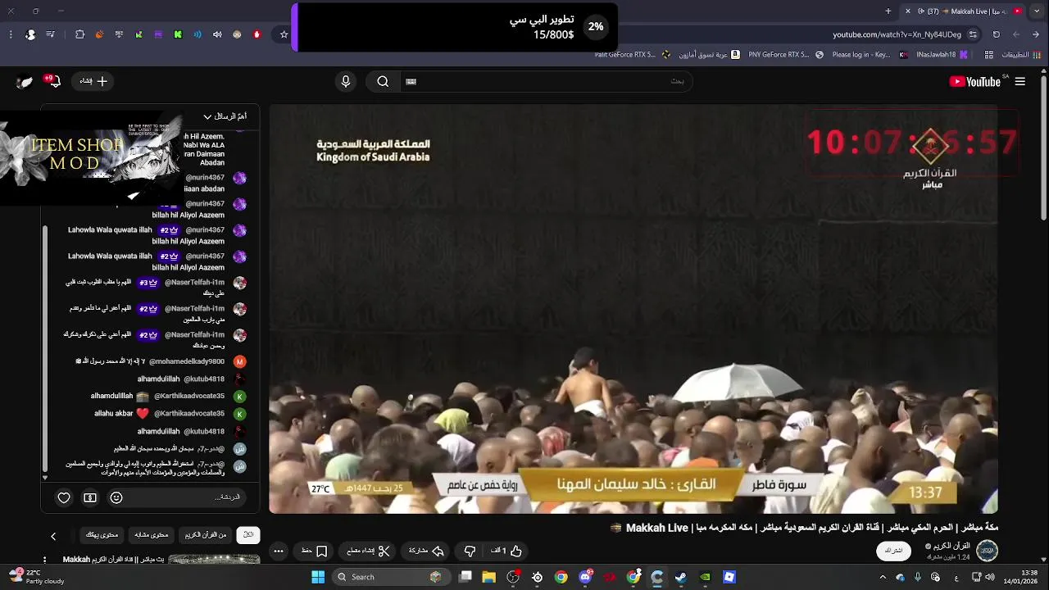The image size is (1049, 590).
Task: Open weather widget showing 22°C
Action: [39, 577]
